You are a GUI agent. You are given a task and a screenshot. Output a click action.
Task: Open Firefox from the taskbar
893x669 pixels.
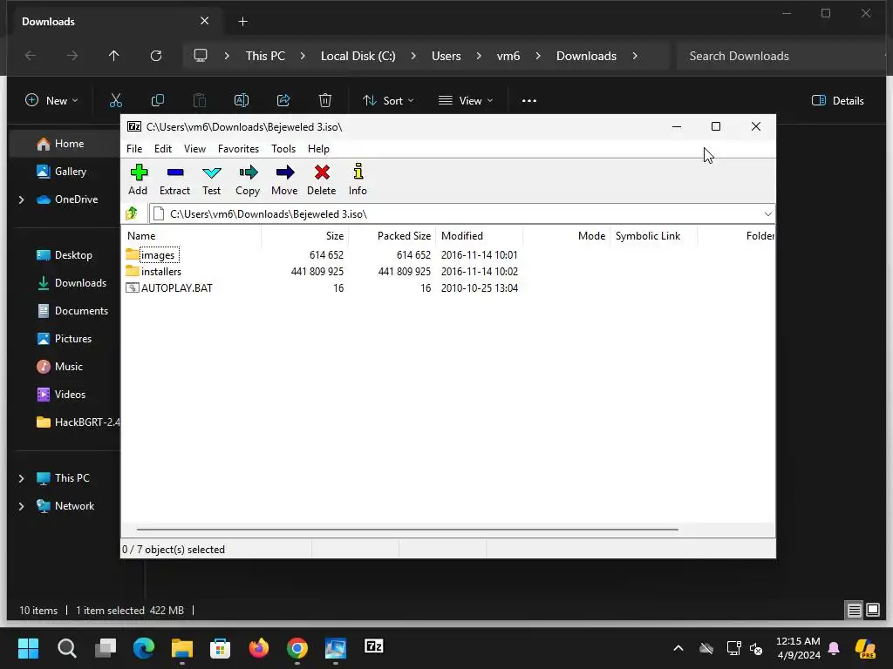[x=258, y=648]
